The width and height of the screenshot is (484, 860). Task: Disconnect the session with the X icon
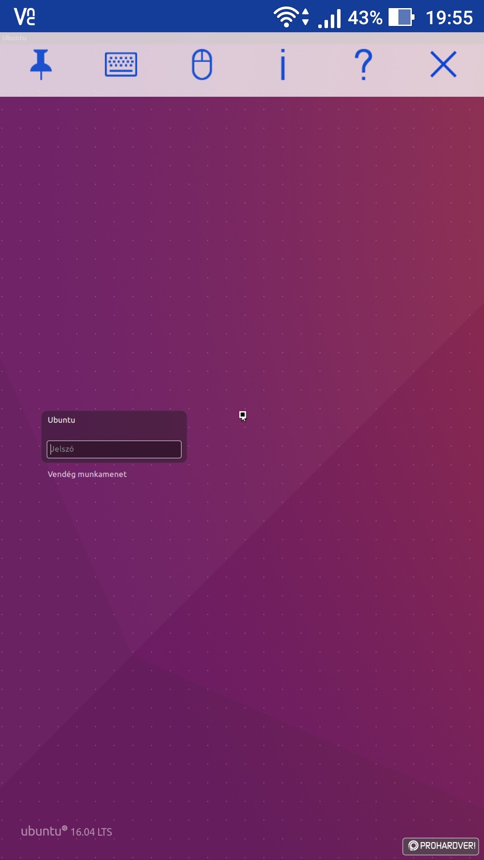443,64
